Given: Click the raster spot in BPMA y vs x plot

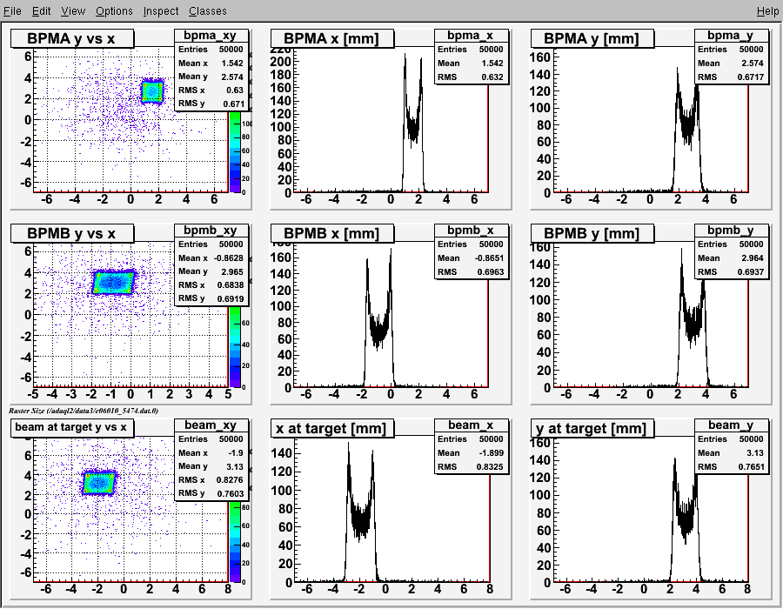Looking at the screenshot, I should [152, 91].
